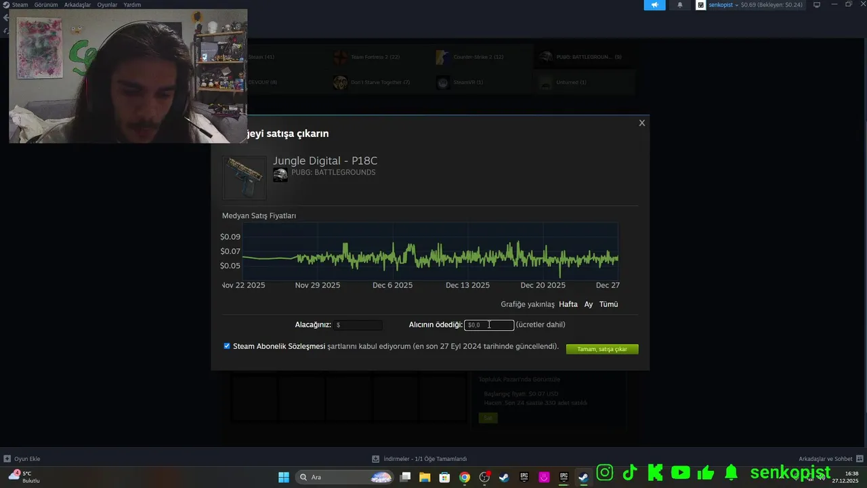Click the senkopist profile avatar
This screenshot has width=867, height=488.
(701, 5)
